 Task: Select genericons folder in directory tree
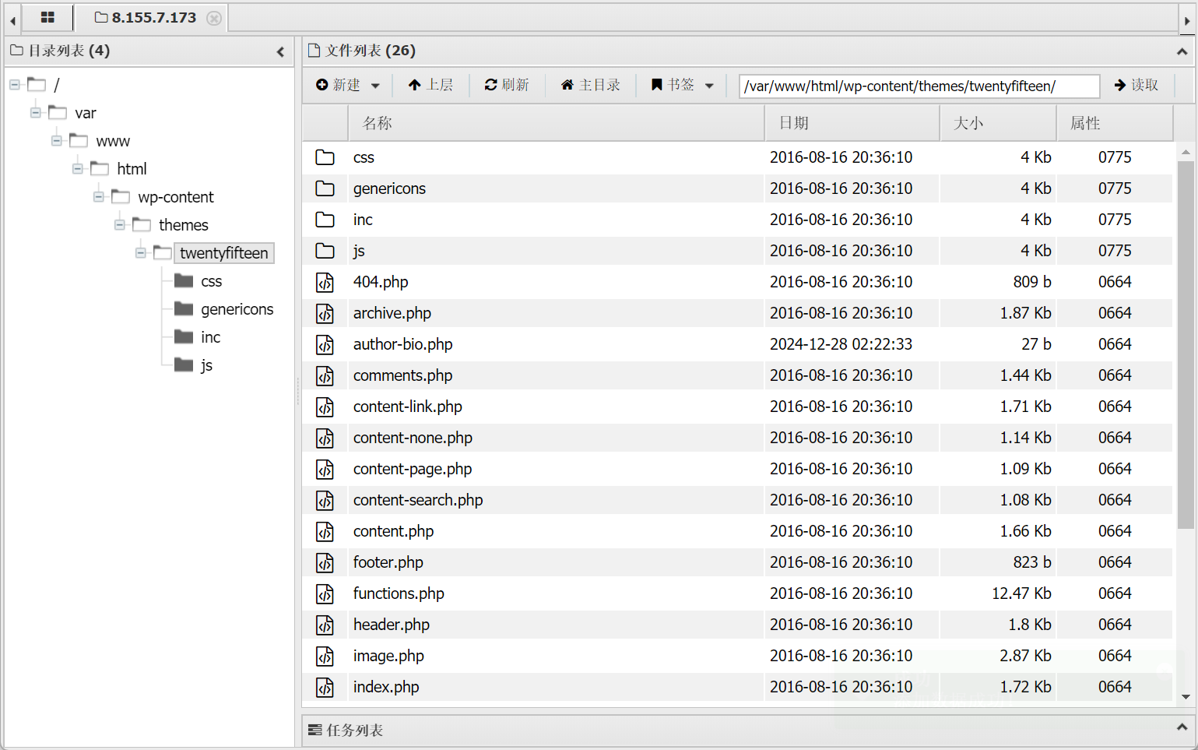click(x=237, y=309)
